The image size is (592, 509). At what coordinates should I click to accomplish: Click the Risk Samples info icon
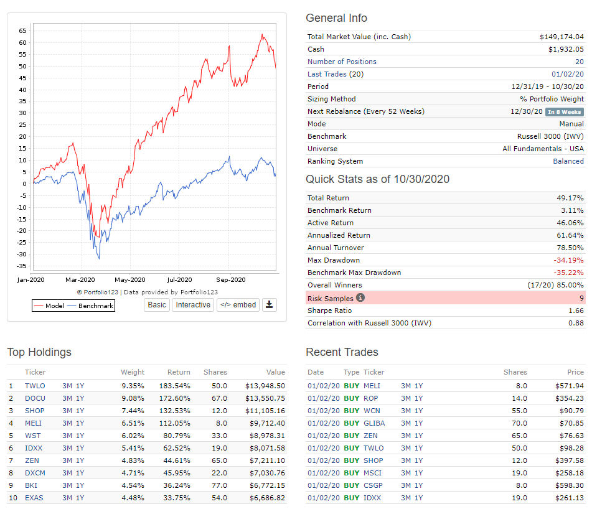click(x=360, y=297)
